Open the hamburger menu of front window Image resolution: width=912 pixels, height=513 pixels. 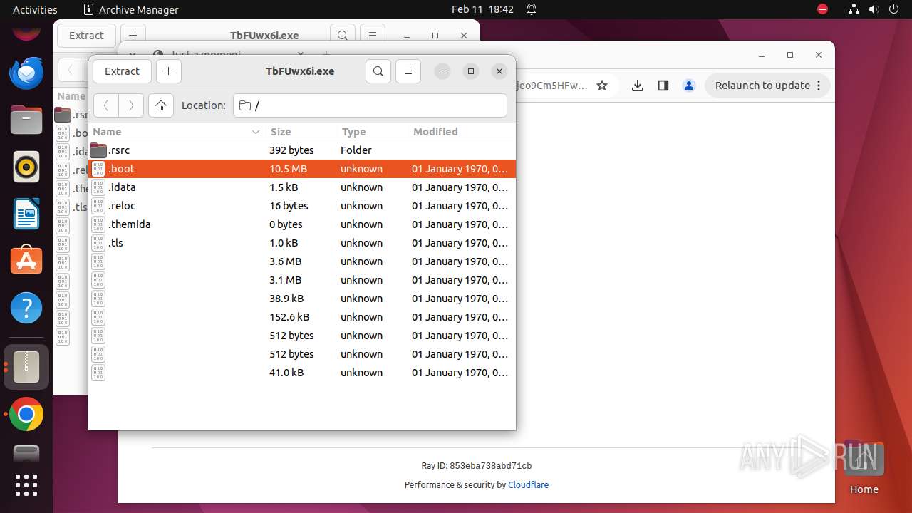[408, 71]
